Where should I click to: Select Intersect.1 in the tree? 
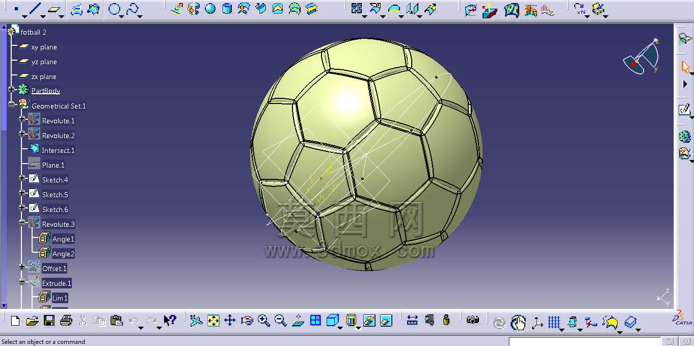(58, 150)
